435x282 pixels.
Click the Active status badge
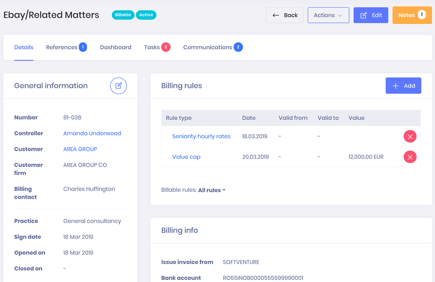[x=146, y=15]
